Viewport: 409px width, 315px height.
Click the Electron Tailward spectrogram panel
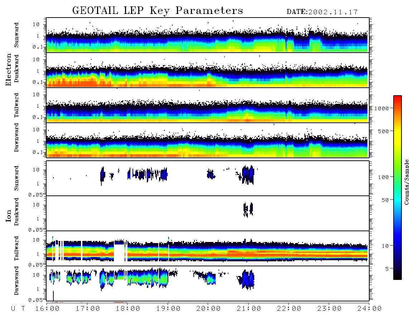tap(208, 105)
